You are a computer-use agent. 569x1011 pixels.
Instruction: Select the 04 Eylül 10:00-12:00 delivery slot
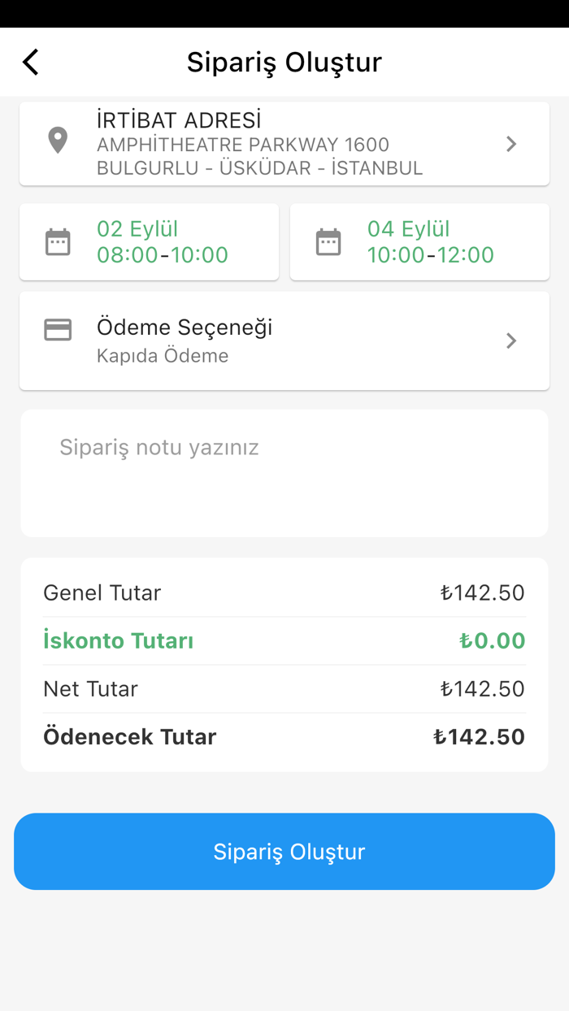(x=419, y=241)
